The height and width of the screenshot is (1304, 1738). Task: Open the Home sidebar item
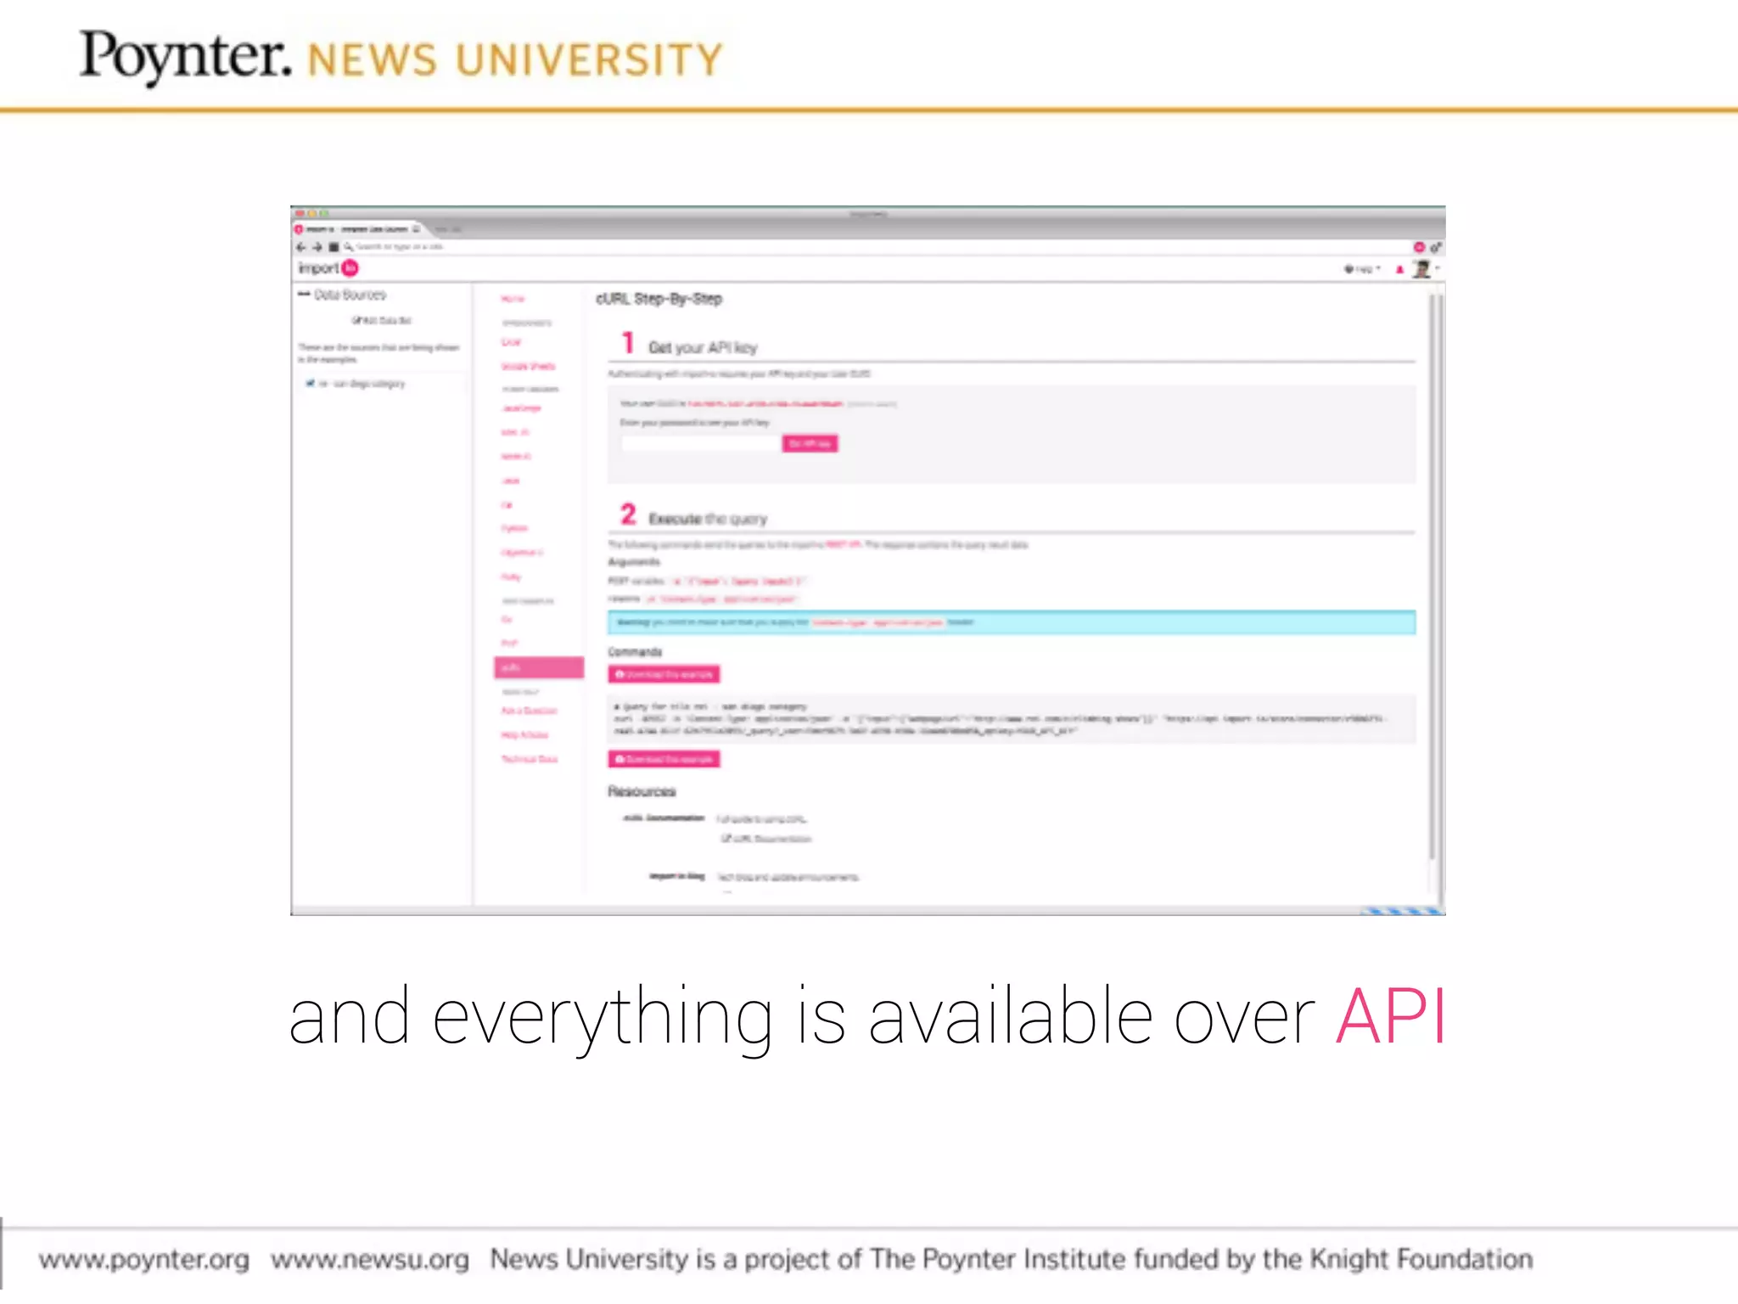(513, 299)
